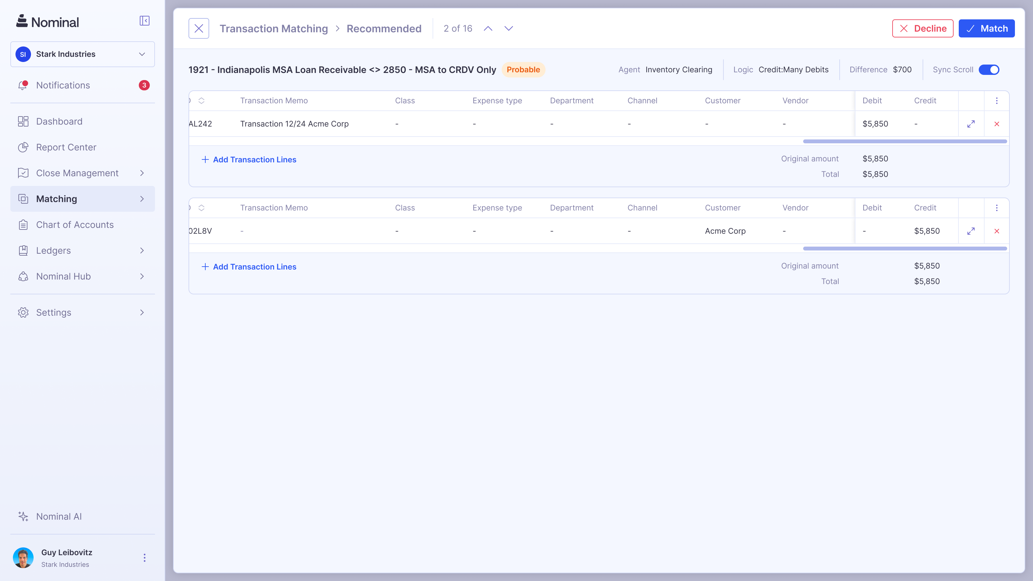Open Chart of Accounts
The height and width of the screenshot is (581, 1033).
point(75,225)
